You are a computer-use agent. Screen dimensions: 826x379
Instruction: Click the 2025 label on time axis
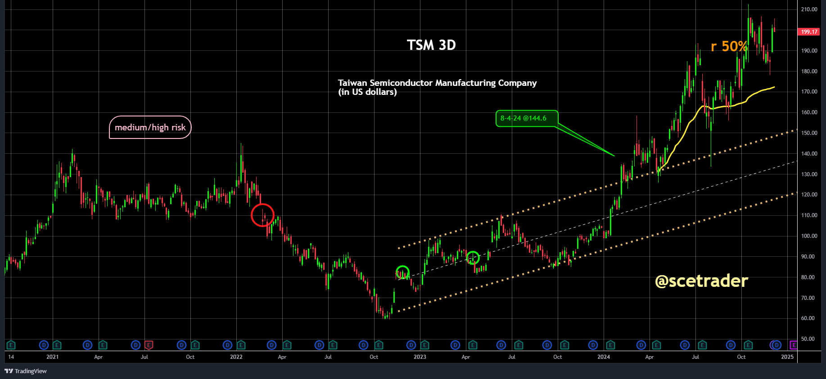tap(787, 357)
